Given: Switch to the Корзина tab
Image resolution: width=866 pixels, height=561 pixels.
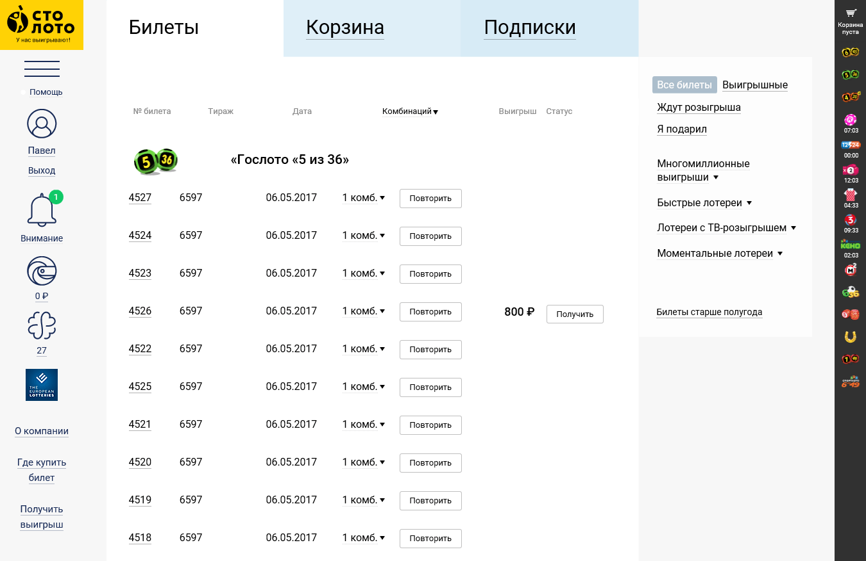Looking at the screenshot, I should point(345,28).
